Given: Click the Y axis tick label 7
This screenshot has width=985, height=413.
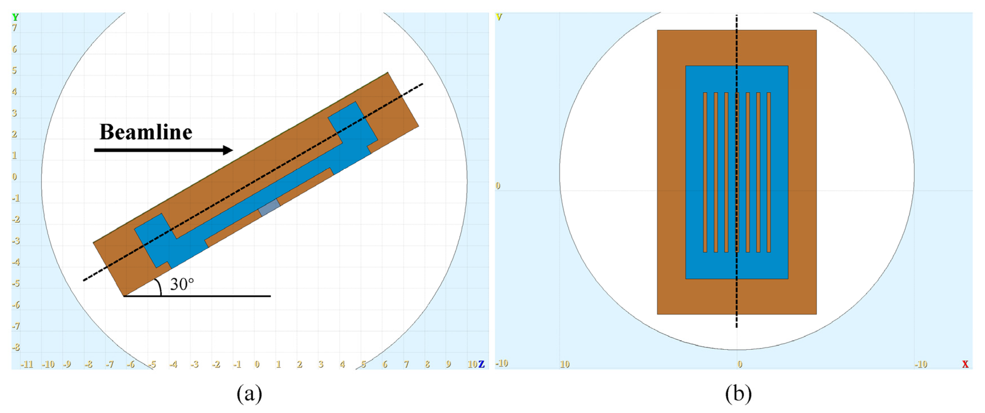Looking at the screenshot, I should coord(14,27).
